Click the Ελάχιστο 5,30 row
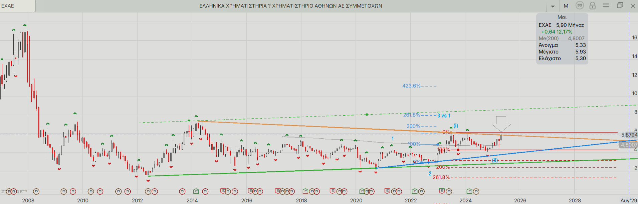This screenshot has width=638, height=204. (562, 58)
